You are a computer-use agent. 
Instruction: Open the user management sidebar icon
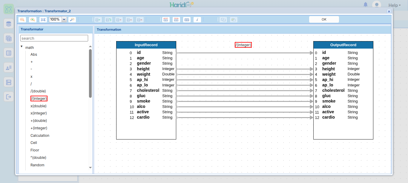[9, 68]
